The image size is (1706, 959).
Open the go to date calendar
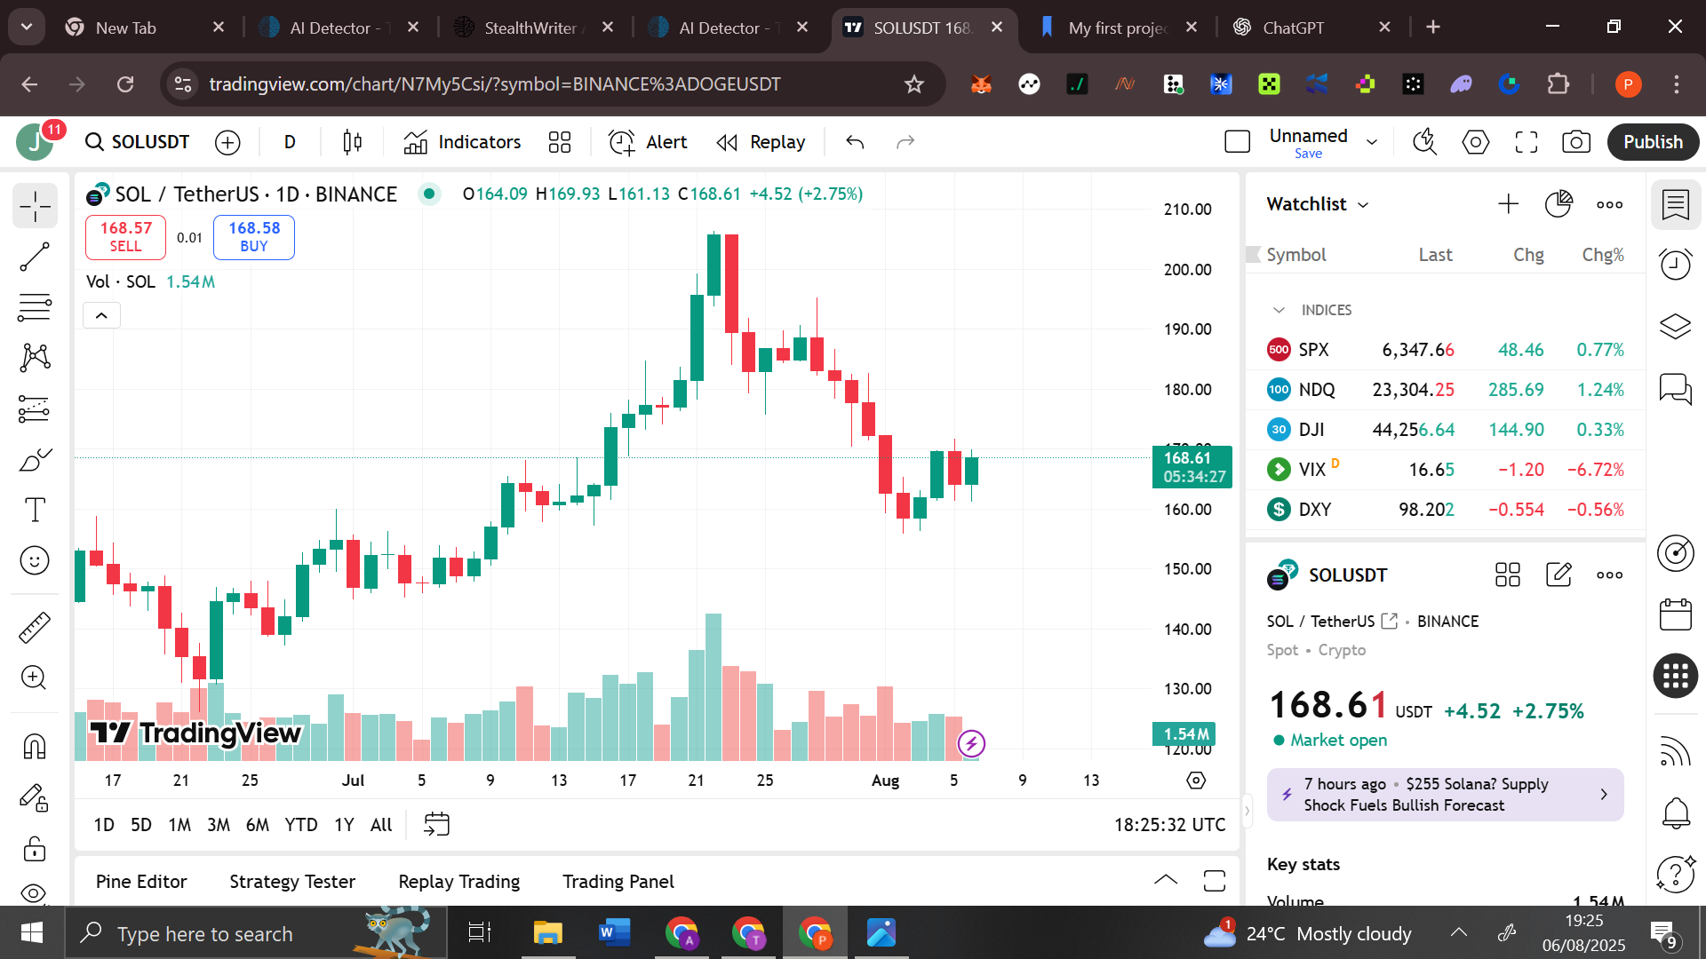pos(436,825)
